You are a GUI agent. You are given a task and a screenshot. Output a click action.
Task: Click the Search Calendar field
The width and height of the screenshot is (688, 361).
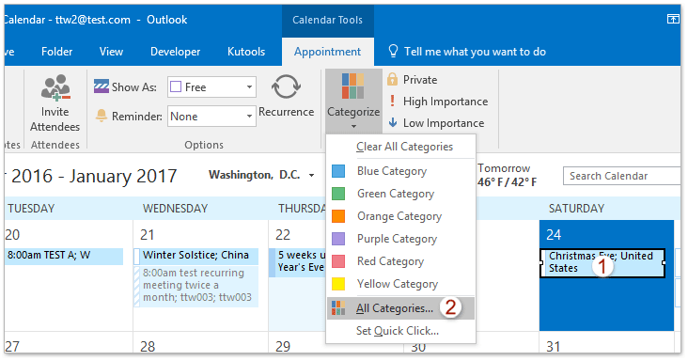coord(621,176)
